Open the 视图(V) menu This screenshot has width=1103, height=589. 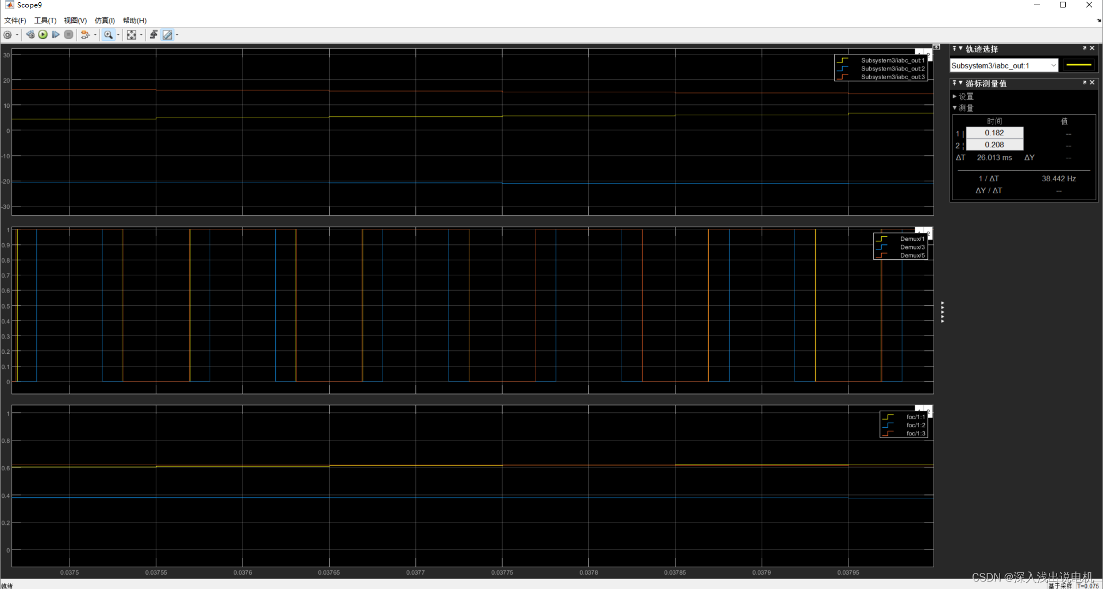[75, 21]
